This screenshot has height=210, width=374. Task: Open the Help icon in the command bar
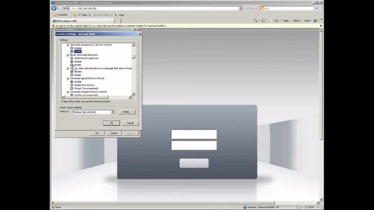tap(316, 21)
